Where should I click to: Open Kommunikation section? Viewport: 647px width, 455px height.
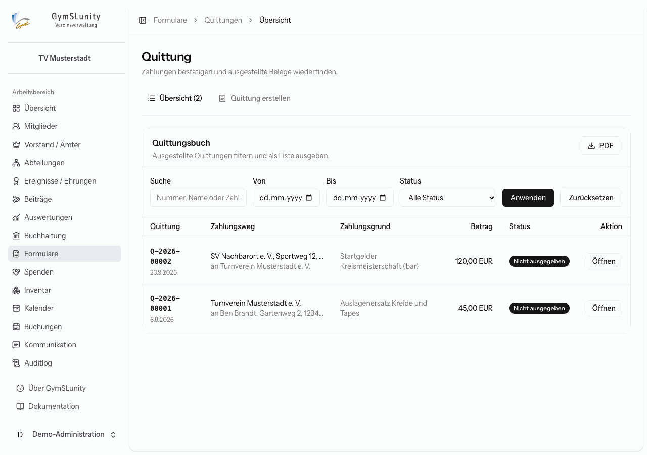click(x=65, y=345)
